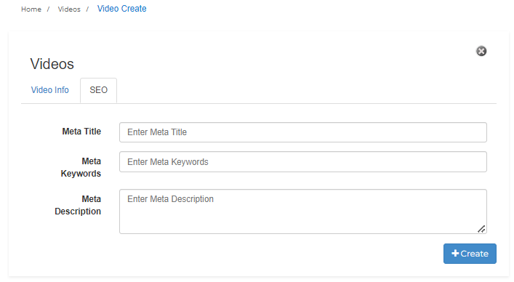Select the SEO tab
The width and height of the screenshot is (514, 282).
click(98, 90)
